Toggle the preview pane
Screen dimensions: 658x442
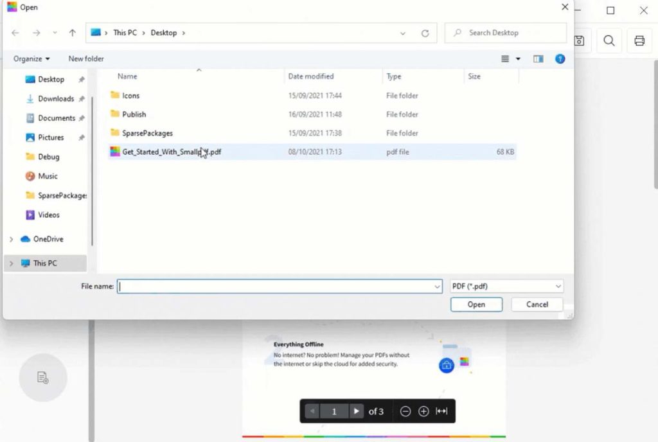tap(538, 59)
